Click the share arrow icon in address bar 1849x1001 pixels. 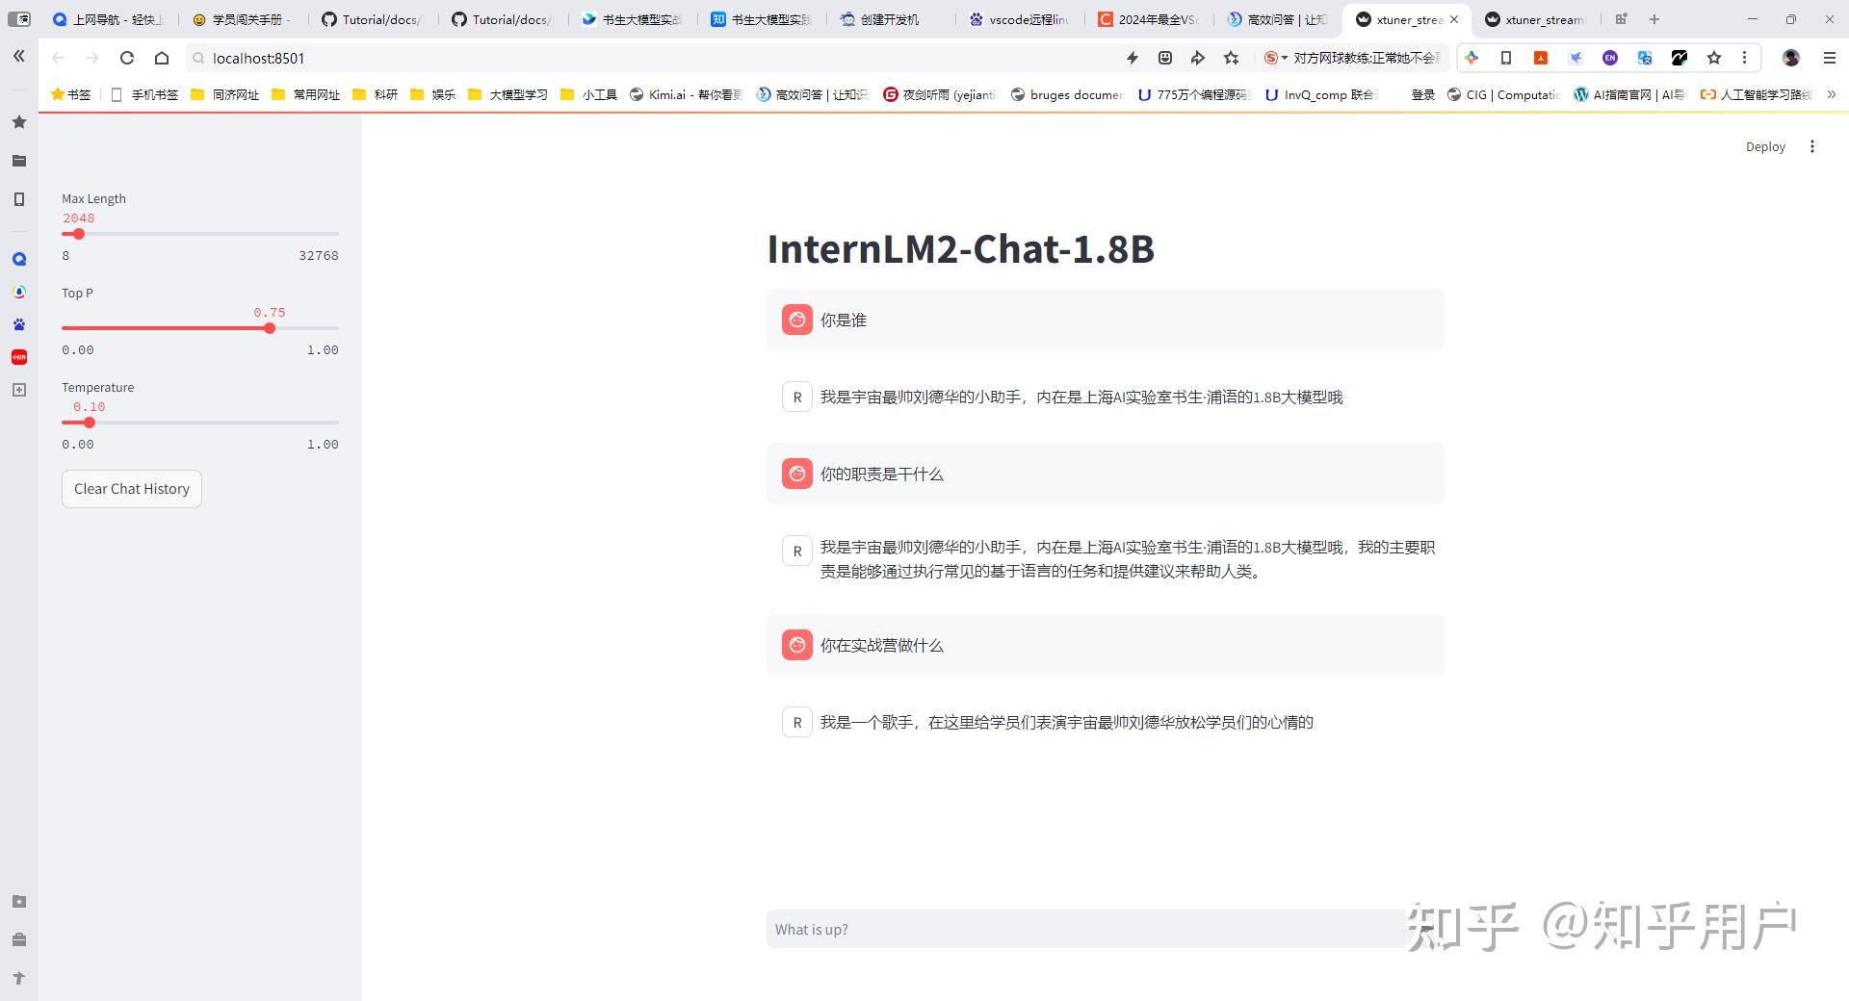pyautogui.click(x=1198, y=58)
